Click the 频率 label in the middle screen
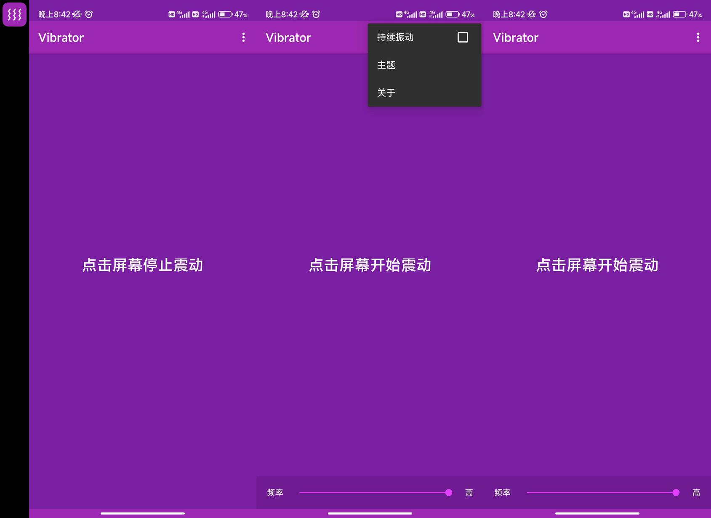Screen dimensions: 711x518 click(x=275, y=493)
